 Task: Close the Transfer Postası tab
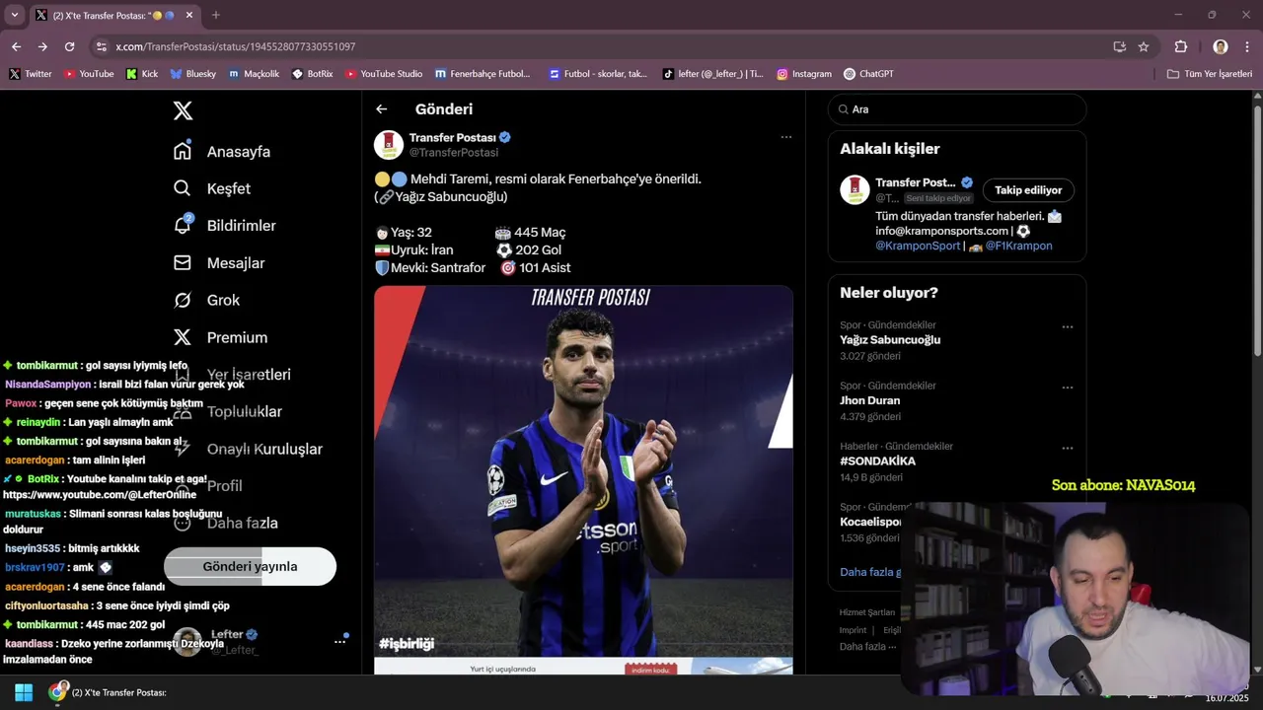(x=189, y=15)
